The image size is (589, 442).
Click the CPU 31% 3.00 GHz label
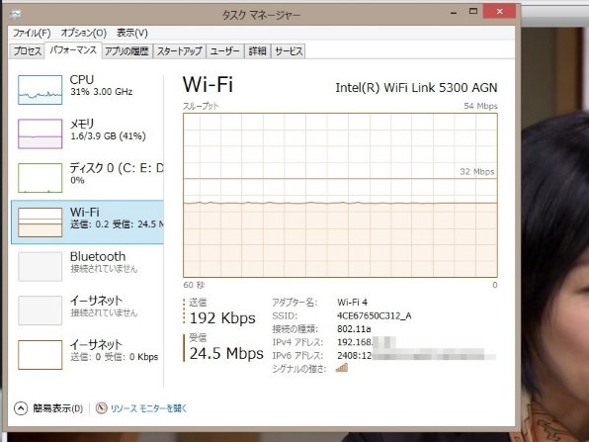click(101, 85)
